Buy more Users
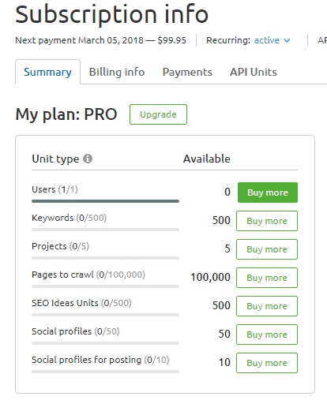This screenshot has height=400, width=327. tap(268, 193)
